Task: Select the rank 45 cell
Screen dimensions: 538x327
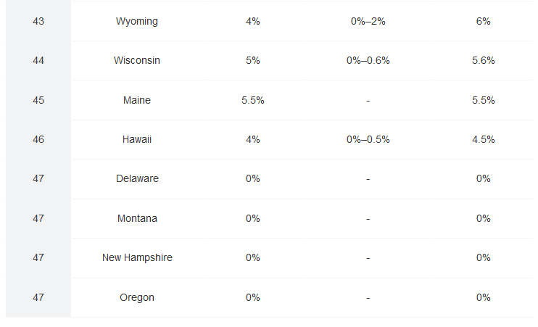Action: pos(38,100)
